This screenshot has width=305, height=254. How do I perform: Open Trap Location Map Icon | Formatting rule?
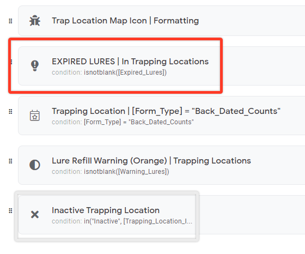point(125,21)
